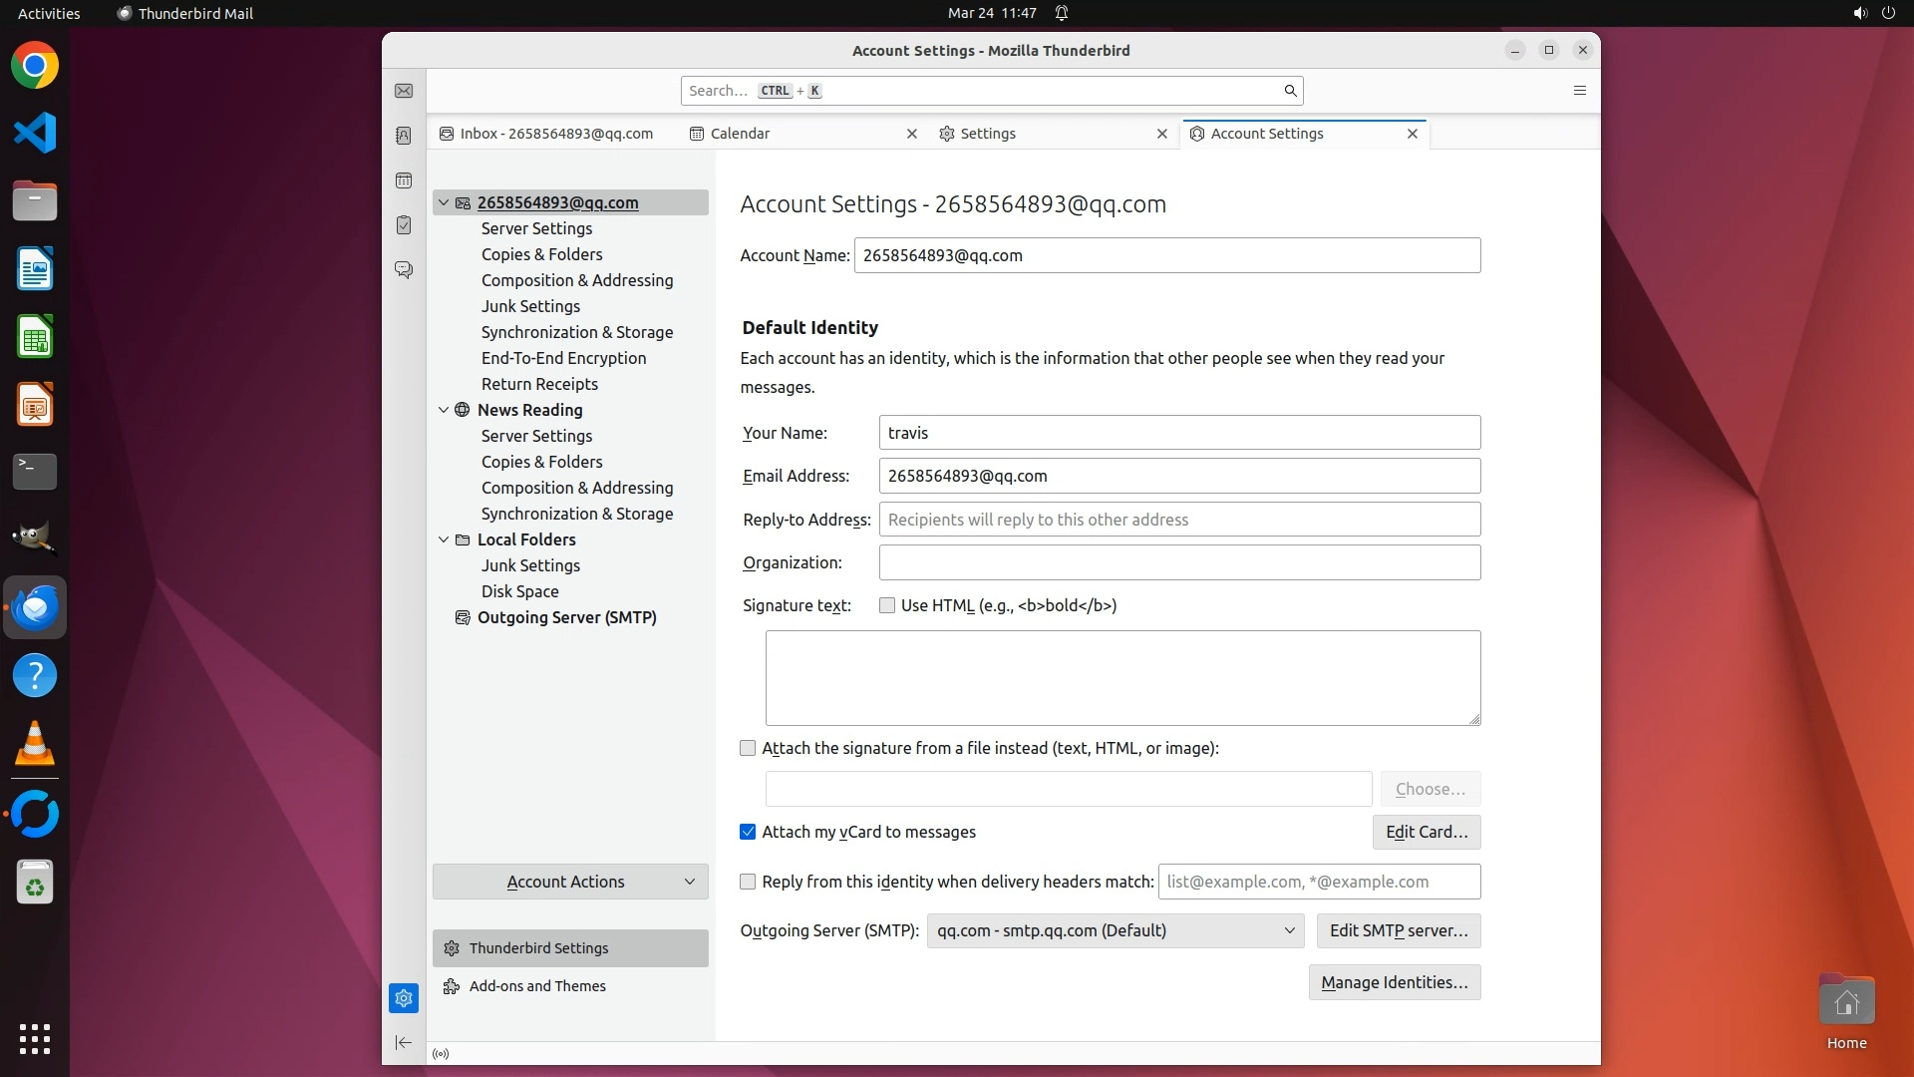The width and height of the screenshot is (1914, 1077).
Task: Enable Use HTML for signature
Action: click(x=887, y=605)
